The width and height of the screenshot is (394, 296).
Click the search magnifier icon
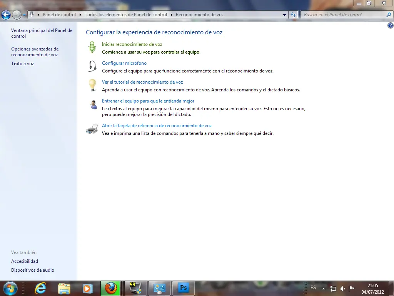click(x=389, y=15)
